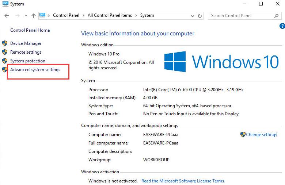285x185 pixels.
Task: Open Advanced system settings
Action: 35,70
